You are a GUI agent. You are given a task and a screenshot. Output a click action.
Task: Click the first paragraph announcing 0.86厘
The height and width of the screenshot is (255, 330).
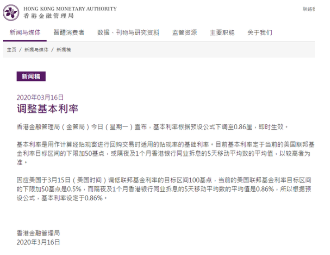click(152, 127)
